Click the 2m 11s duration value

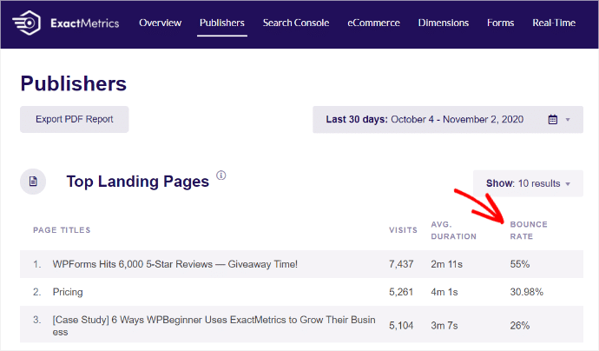(x=446, y=264)
